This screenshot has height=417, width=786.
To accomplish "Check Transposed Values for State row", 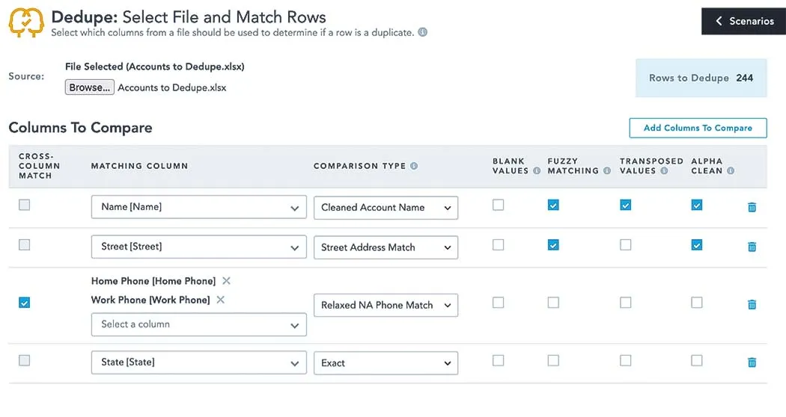I will click(625, 360).
